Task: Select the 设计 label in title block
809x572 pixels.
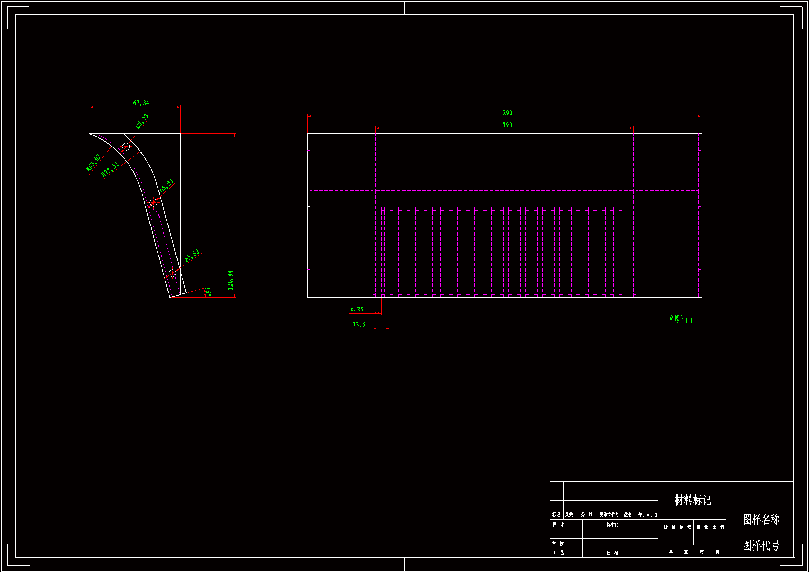Action: click(558, 525)
